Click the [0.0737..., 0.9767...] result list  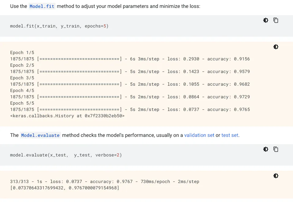point(65,188)
